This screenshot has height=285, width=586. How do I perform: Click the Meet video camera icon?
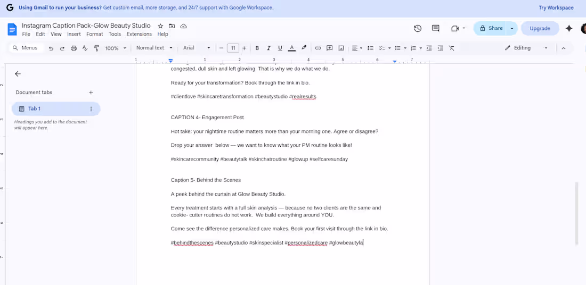click(x=455, y=28)
